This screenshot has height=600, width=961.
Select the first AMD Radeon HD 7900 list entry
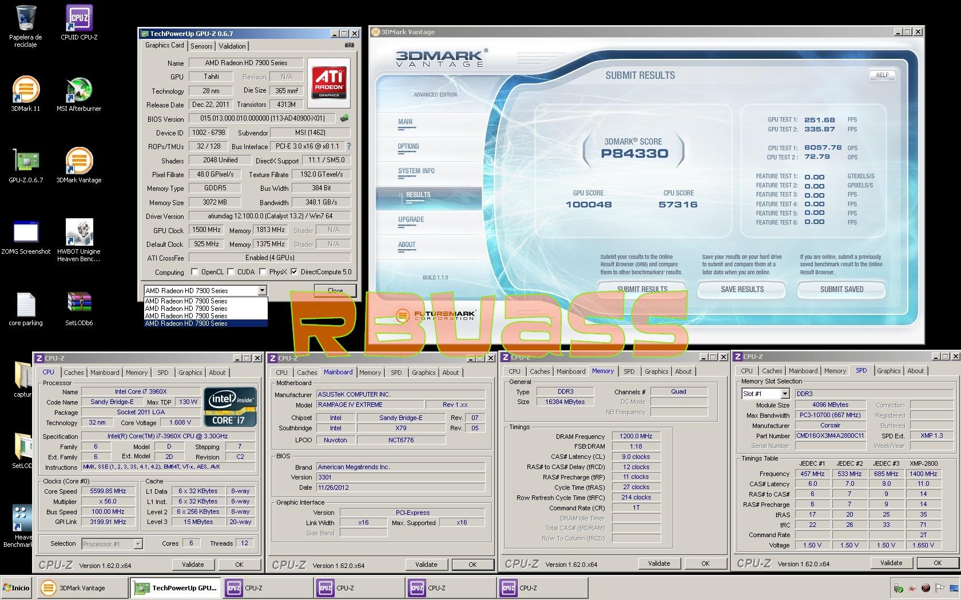click(x=205, y=301)
